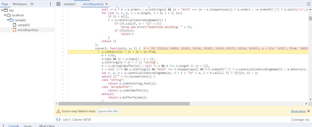The width and height of the screenshot is (312, 127).
Task: Click the localhost cloud icon
Action: (x=9, y=15)
